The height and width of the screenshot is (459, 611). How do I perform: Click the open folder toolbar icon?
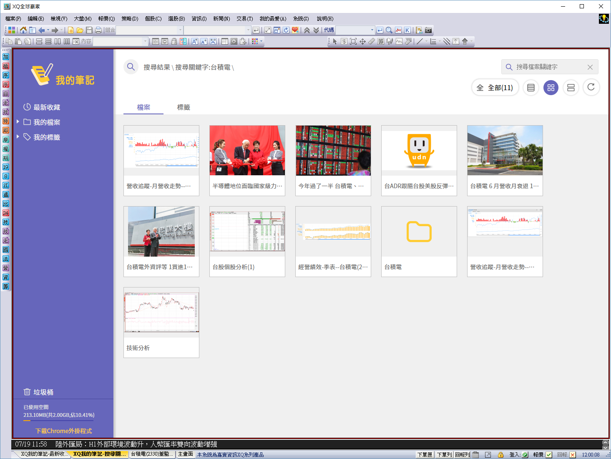[x=80, y=30]
